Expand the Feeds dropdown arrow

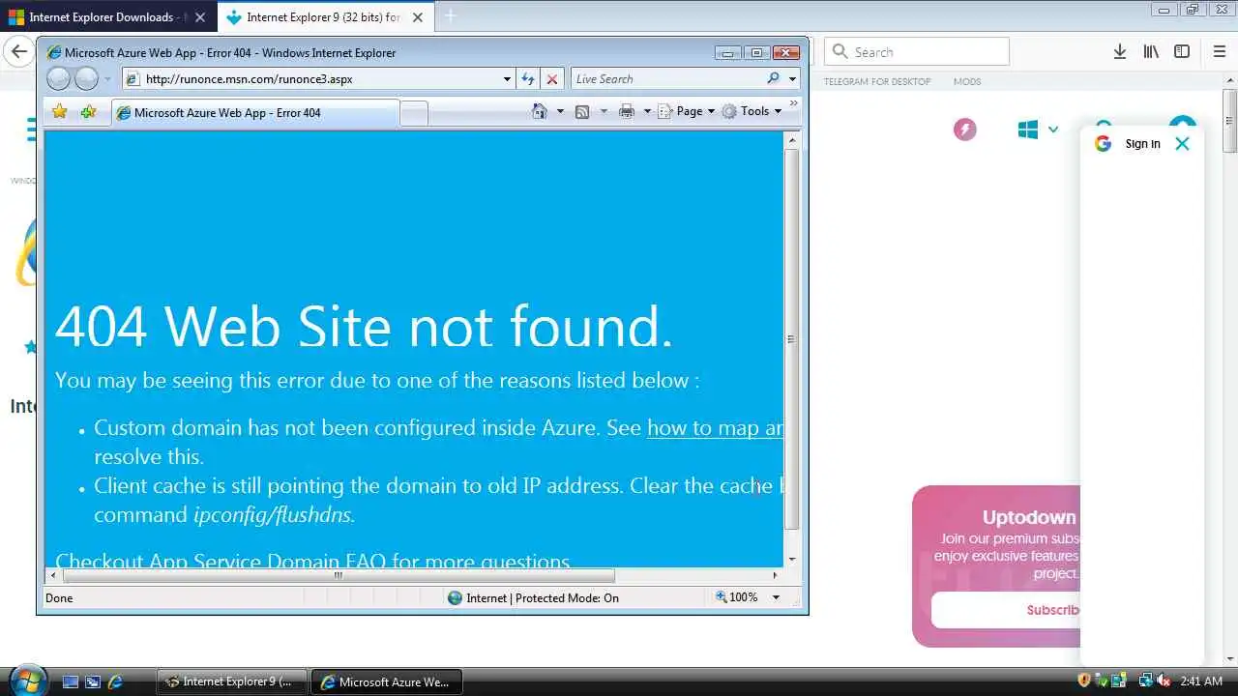tap(604, 111)
